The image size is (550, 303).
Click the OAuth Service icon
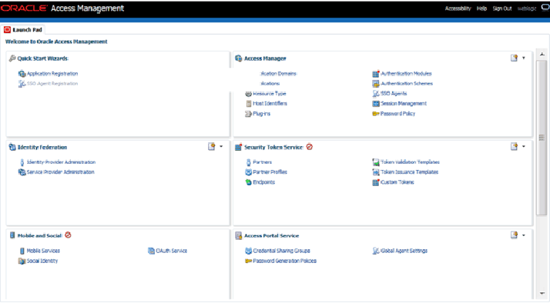151,251
